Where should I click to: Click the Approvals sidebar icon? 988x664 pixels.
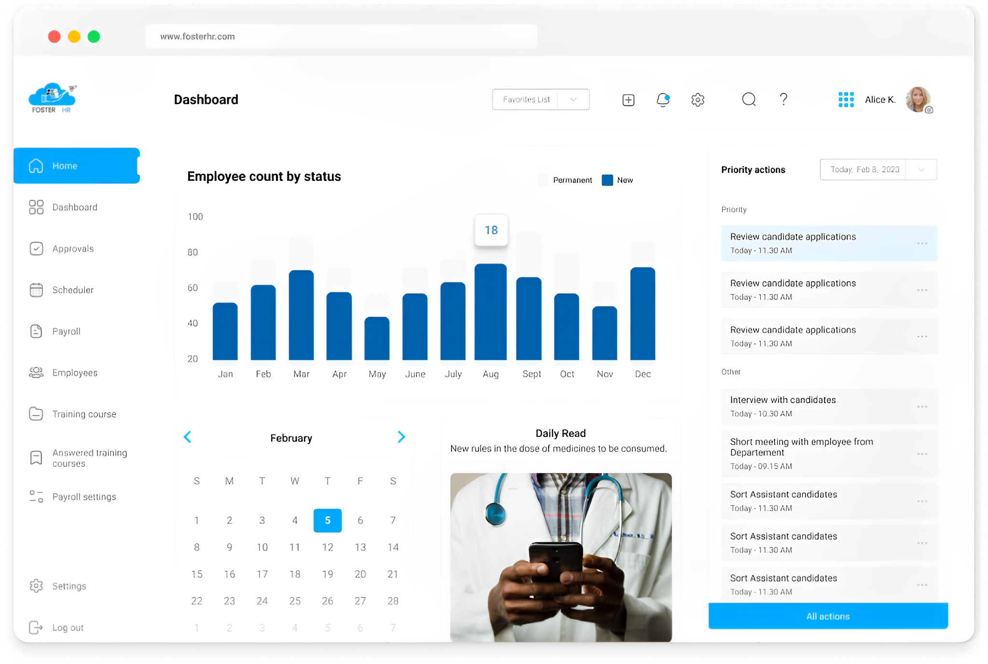click(x=36, y=248)
